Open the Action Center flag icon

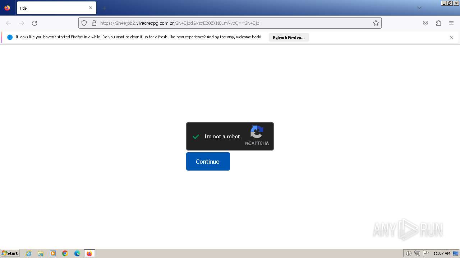[x=426, y=253]
